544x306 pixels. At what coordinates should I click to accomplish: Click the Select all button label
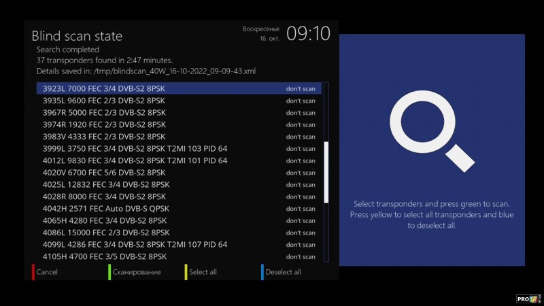pos(203,272)
